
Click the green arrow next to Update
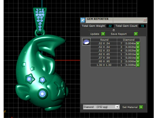click(103, 34)
